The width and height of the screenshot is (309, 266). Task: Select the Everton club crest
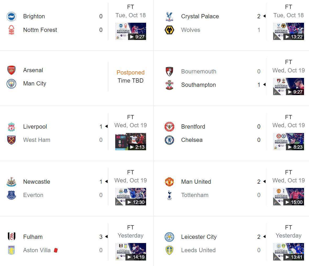point(11,195)
